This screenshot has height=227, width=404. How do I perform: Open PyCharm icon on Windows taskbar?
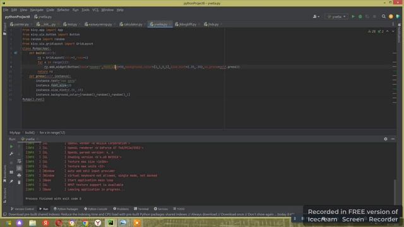(110, 223)
